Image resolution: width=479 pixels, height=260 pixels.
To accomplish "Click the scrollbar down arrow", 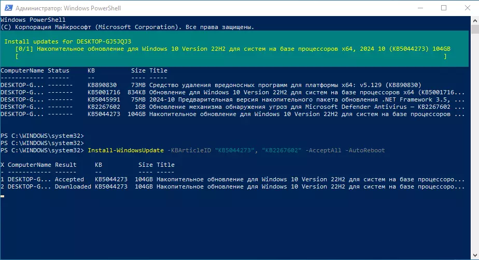I will [x=474, y=255].
